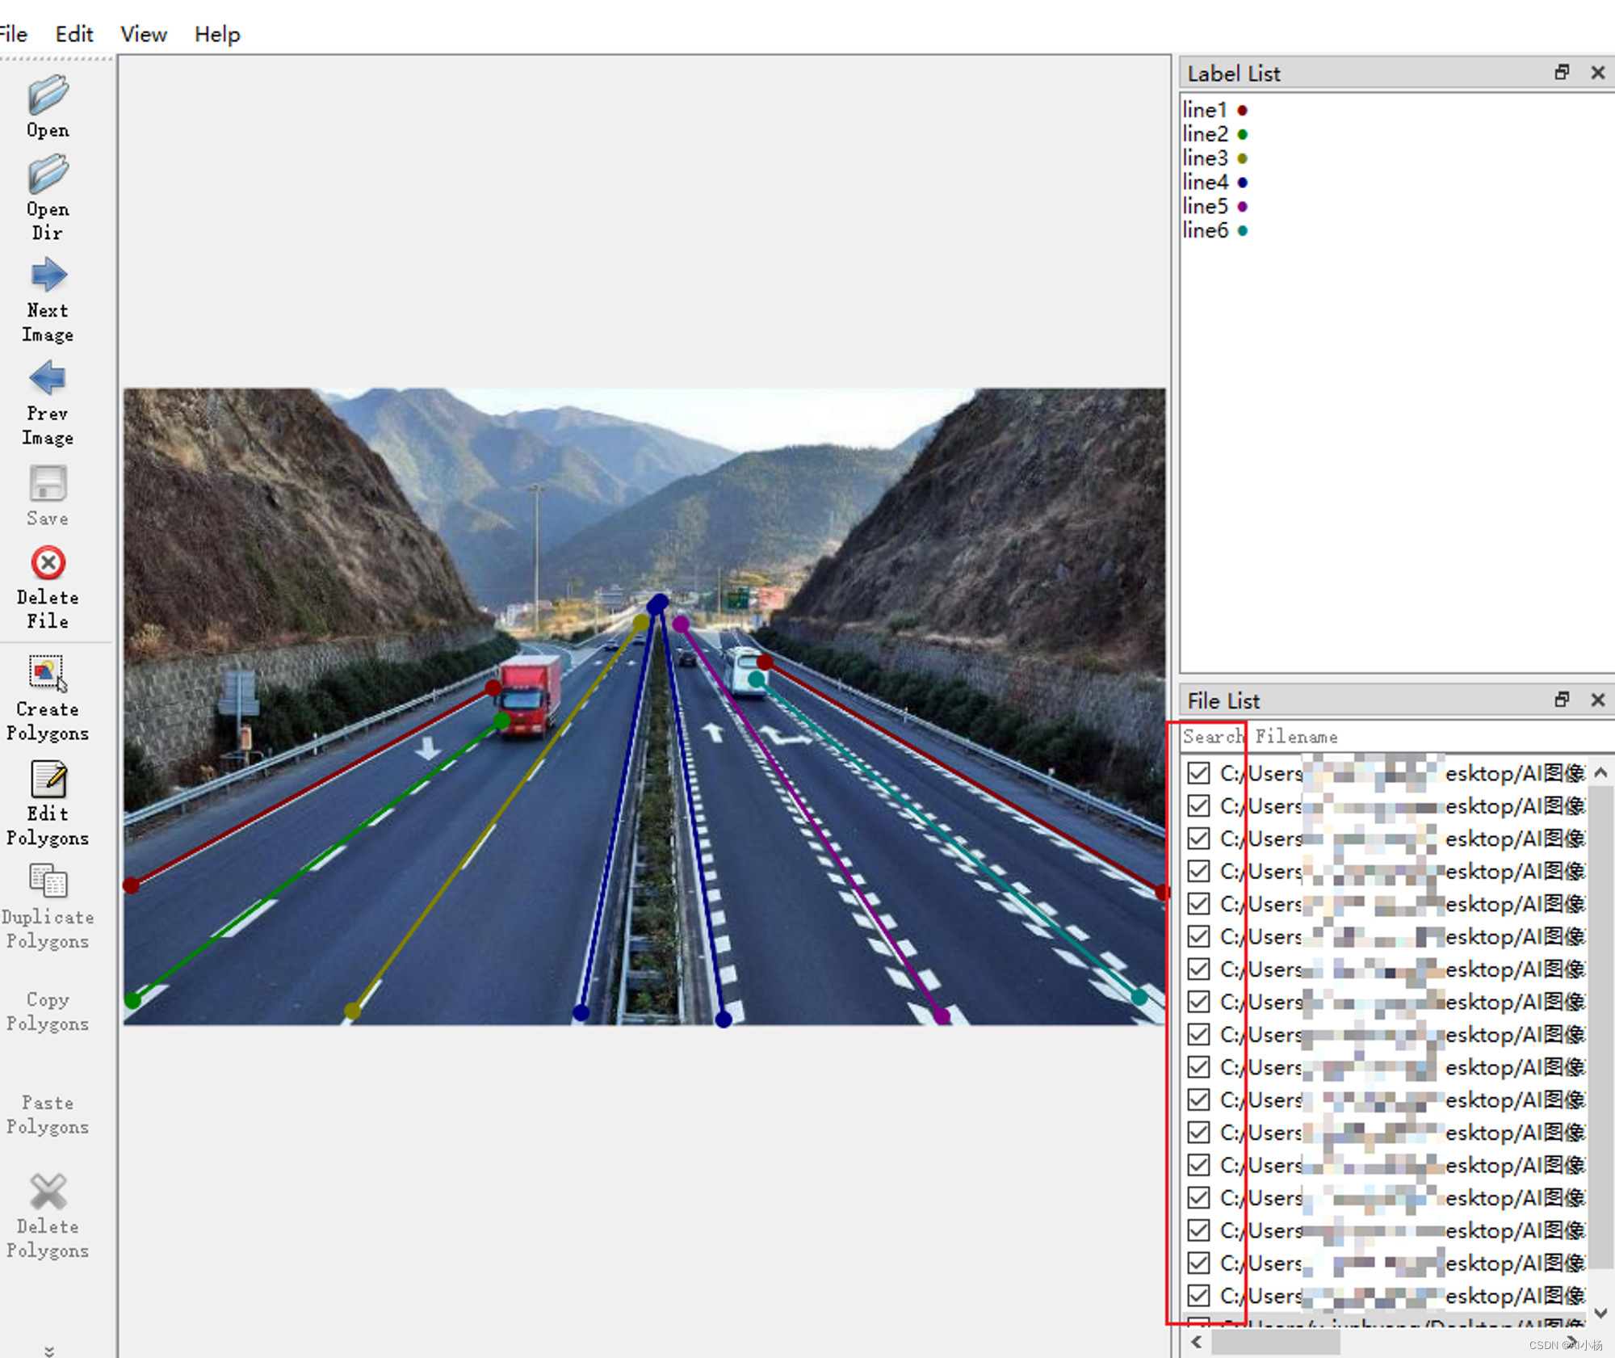Float the Label List panel

[1562, 73]
